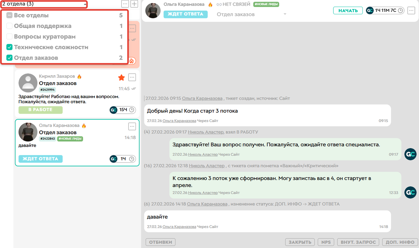Open Кирилл Захаров's avatar
Image resolution: width=419 pixels, height=248 pixels.
(x=28, y=83)
